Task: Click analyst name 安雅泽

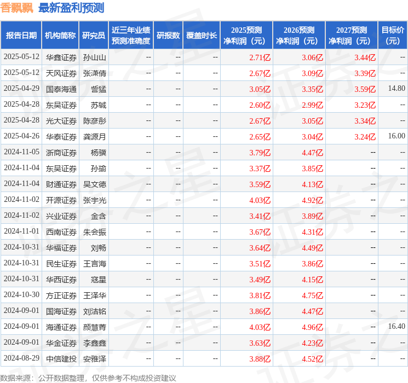Action: 94,359
